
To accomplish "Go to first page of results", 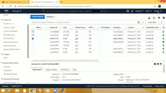I will pos(143,22).
